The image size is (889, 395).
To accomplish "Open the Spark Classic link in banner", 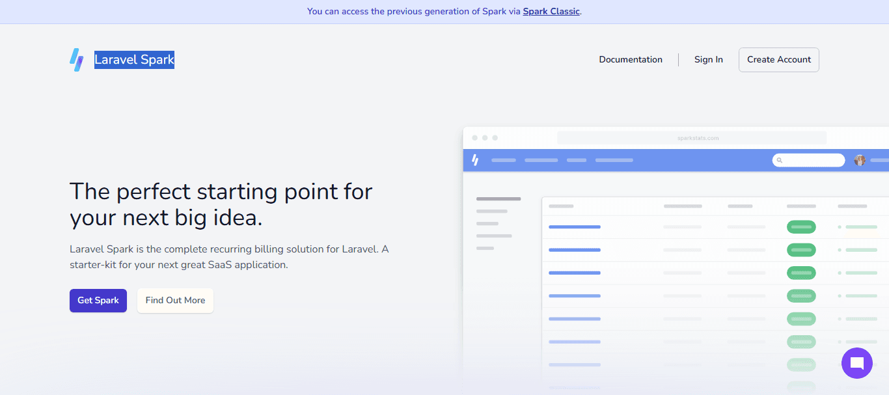I will click(x=551, y=11).
